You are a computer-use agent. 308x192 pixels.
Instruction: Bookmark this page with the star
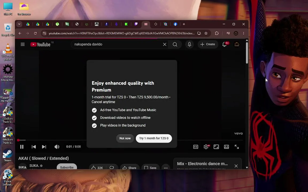[206, 33]
